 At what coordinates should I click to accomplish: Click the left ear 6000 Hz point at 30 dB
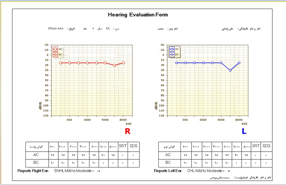click(230, 70)
